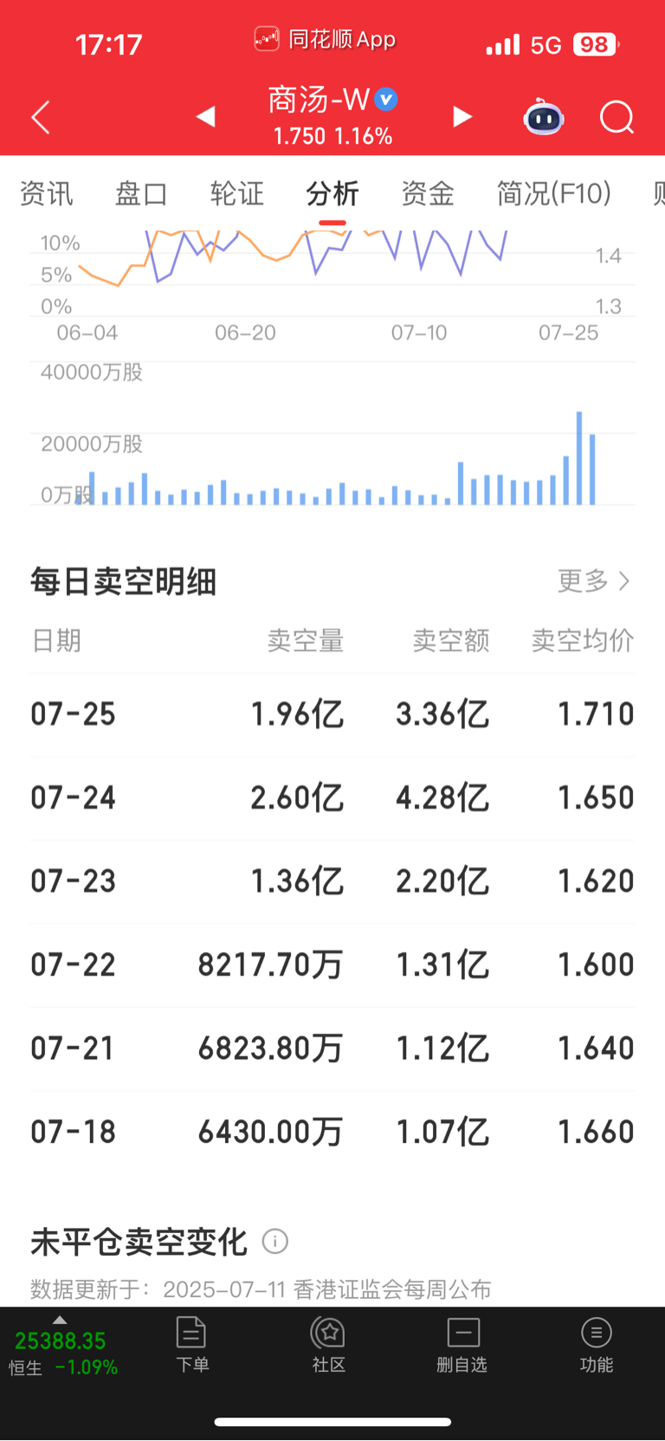Select the 07-24 short-selling row

click(332, 797)
